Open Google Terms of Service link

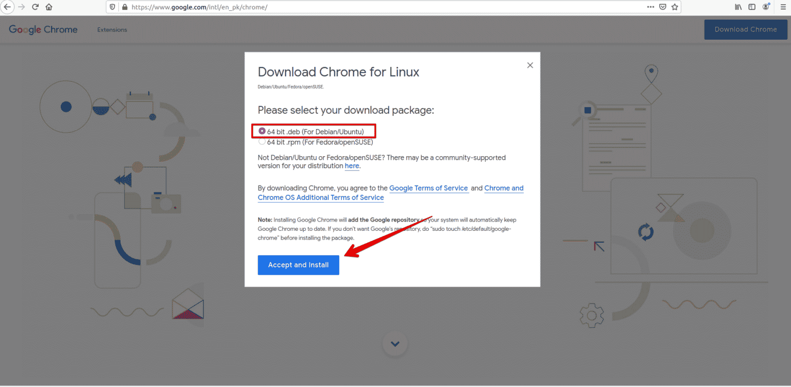(x=428, y=188)
